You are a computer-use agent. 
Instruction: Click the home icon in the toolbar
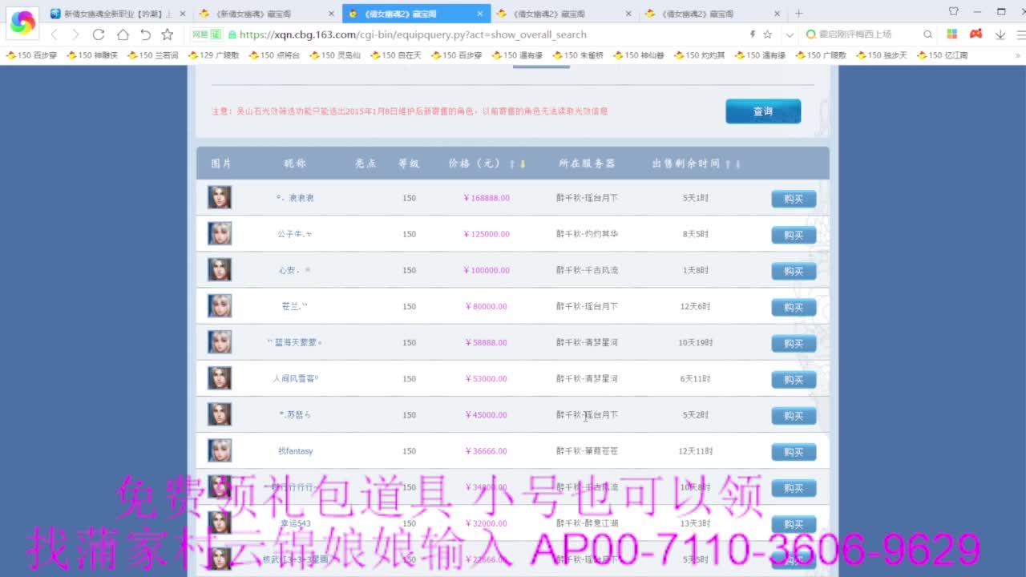(x=121, y=34)
